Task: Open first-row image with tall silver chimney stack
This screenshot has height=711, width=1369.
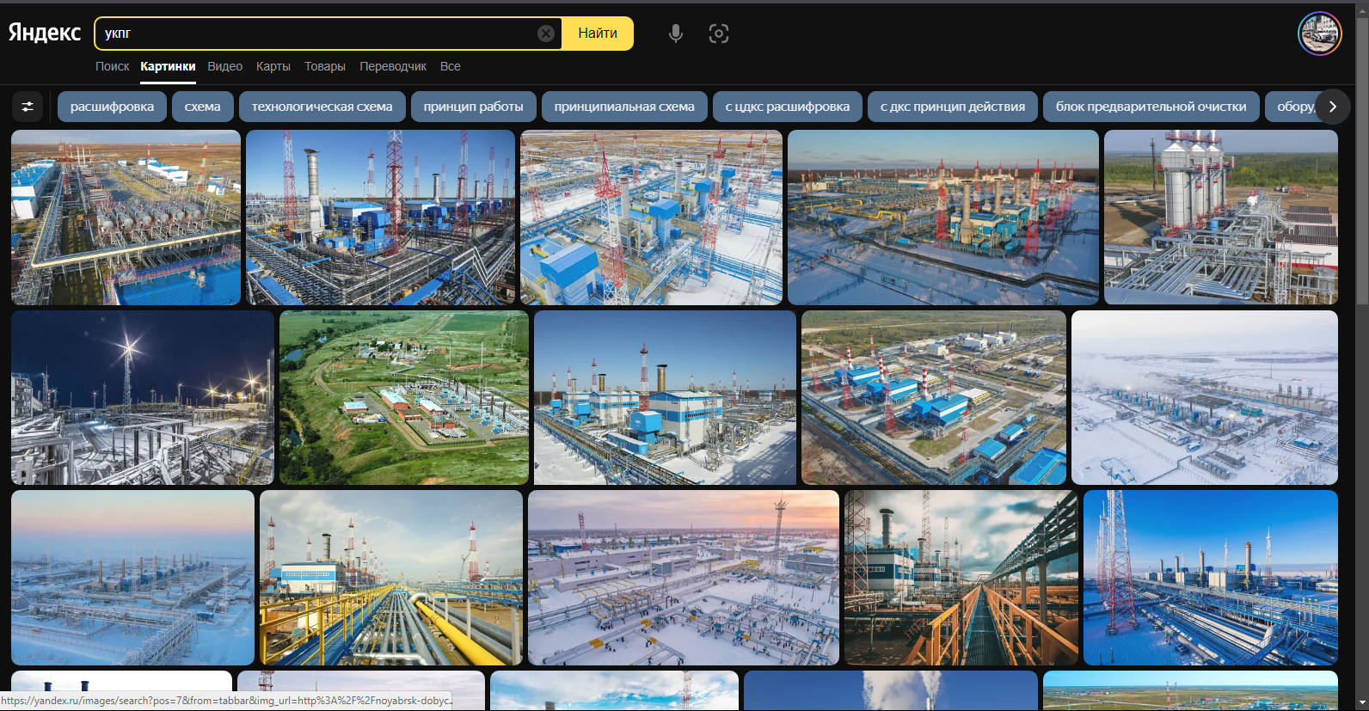Action: tap(380, 218)
